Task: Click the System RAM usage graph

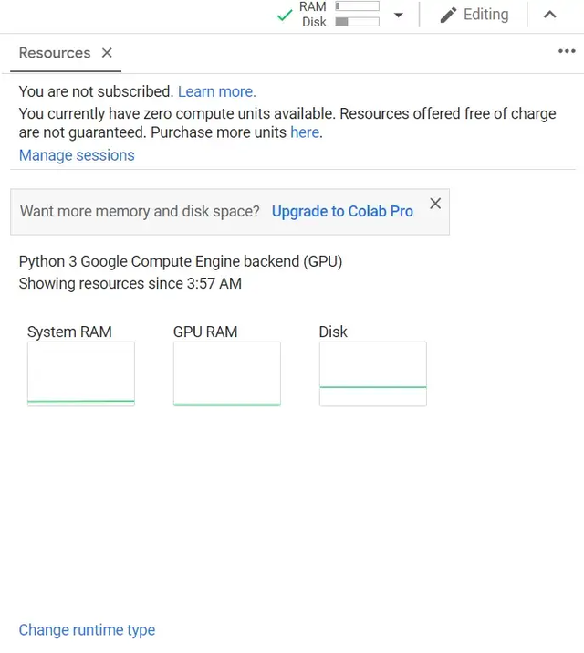Action: coord(81,374)
